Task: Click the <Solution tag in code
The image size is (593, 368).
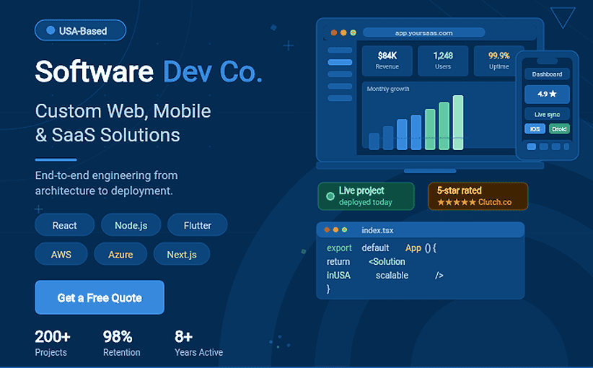Action: pyautogui.click(x=387, y=262)
